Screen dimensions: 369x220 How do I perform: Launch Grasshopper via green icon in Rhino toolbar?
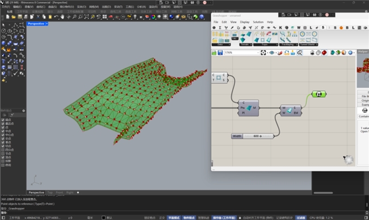coord(195,16)
